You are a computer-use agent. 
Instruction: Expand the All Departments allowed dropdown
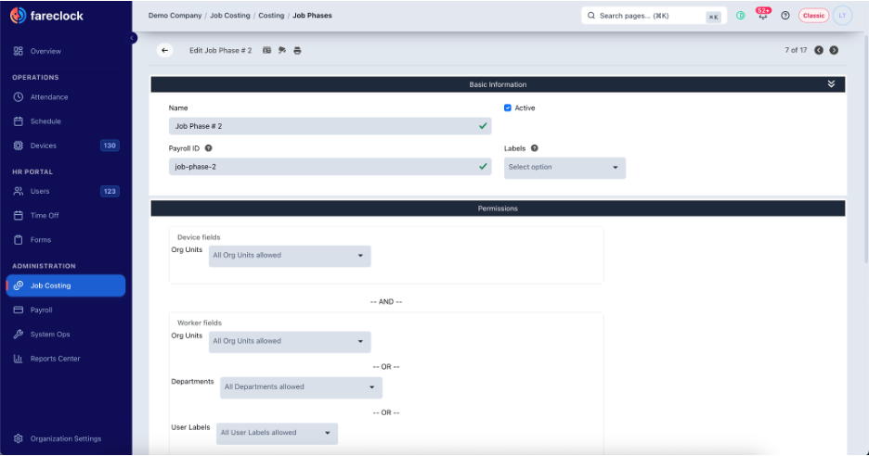(x=301, y=387)
